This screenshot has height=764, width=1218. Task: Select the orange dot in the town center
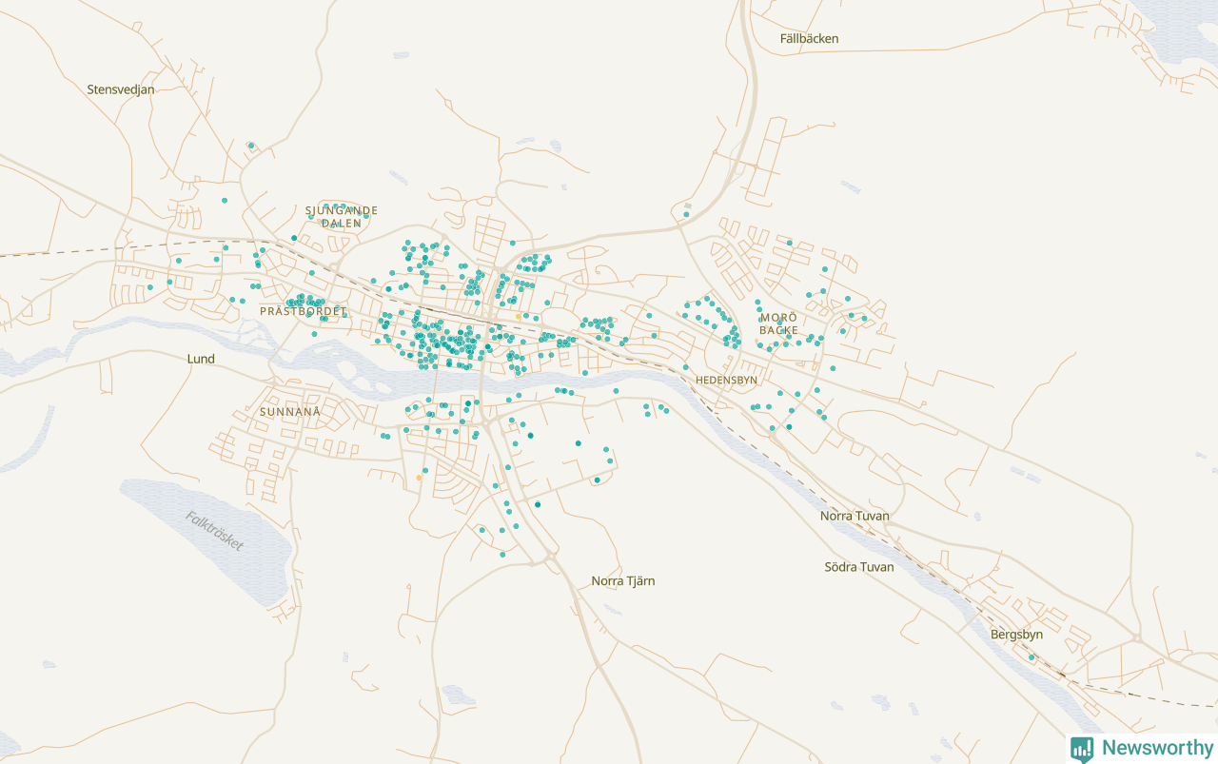point(518,316)
